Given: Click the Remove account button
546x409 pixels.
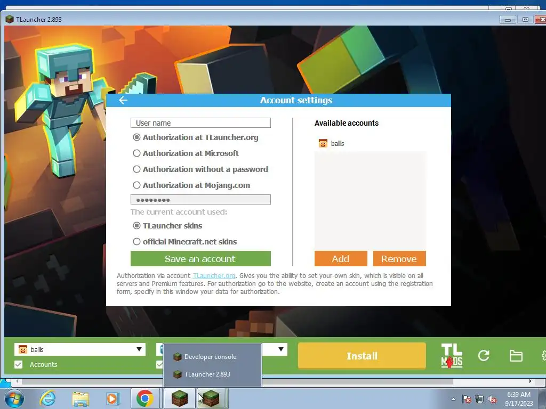Looking at the screenshot, I should (x=399, y=259).
